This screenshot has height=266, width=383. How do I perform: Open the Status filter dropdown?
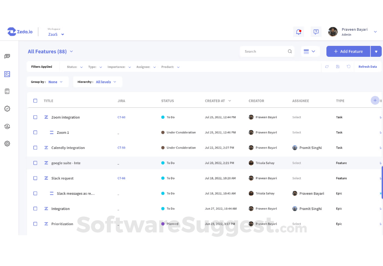point(74,66)
